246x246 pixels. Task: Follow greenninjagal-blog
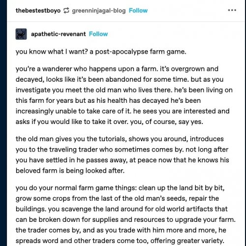(138, 10)
